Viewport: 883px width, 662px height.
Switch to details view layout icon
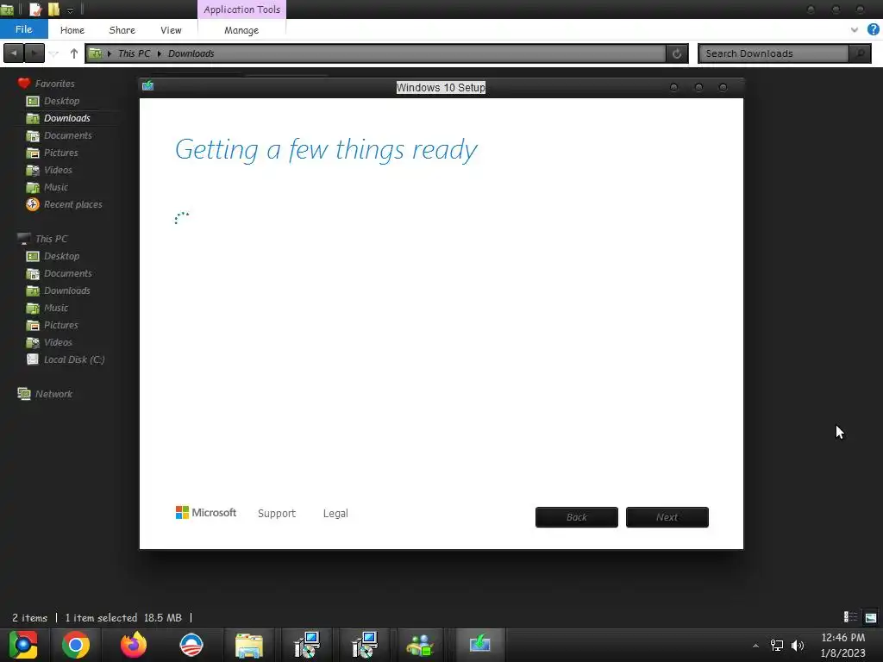(850, 617)
